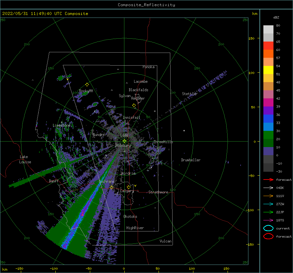
Task: Click the 'Strathmore' city label
Action: click(158, 192)
